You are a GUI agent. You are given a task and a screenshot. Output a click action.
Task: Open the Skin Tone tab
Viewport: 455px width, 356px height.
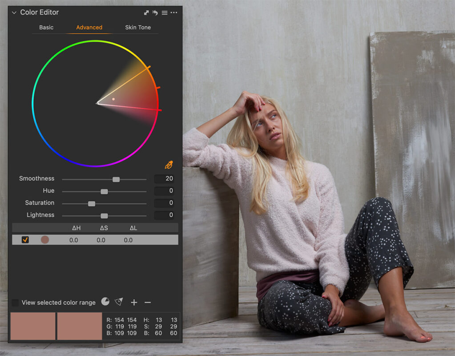coord(138,27)
